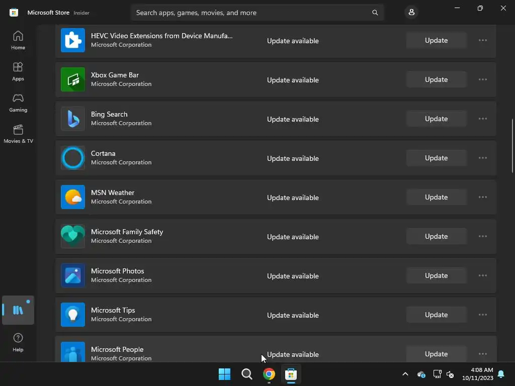Update HEVC Video Extensions
Viewport: 515px width, 386px height.
[x=437, y=40]
